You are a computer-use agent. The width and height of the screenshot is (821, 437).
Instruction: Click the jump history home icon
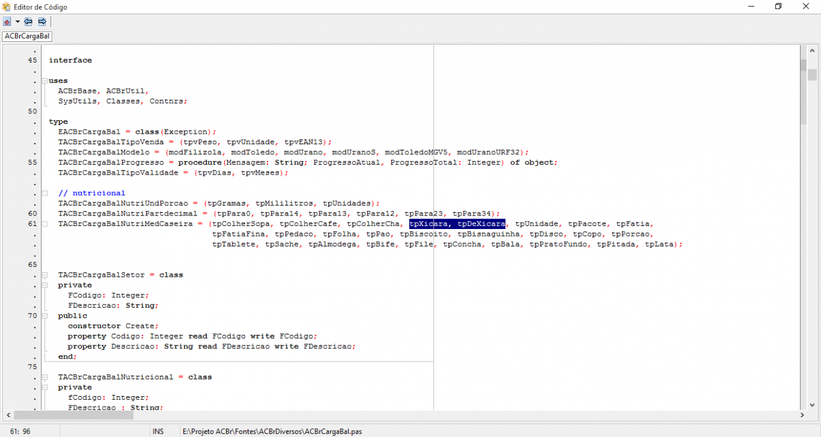pos(7,22)
